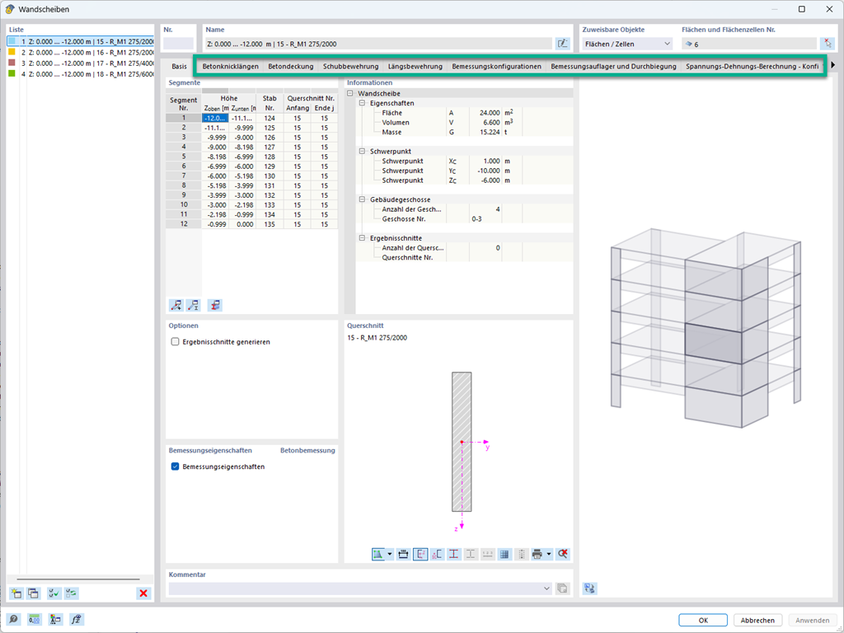Viewport: 844px width, 633px height.
Task: Collapse the Schwerpunkt group
Action: click(x=363, y=152)
